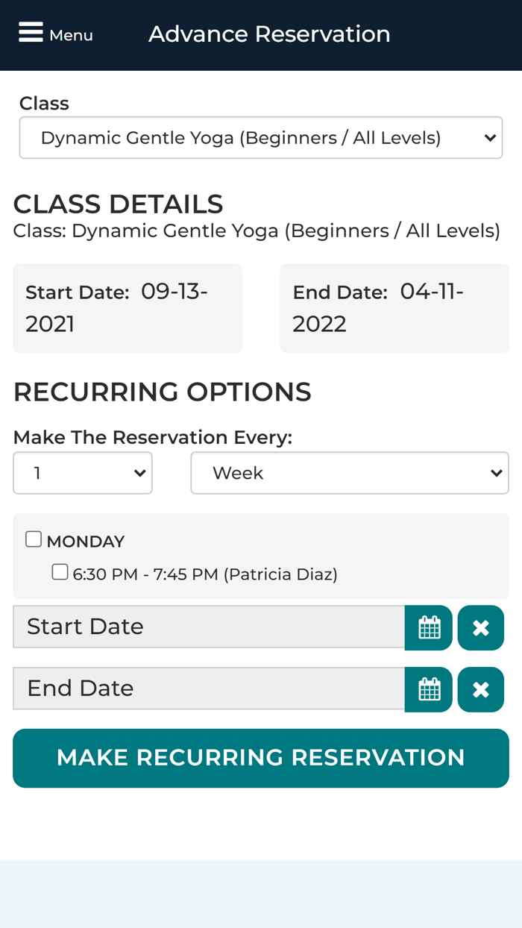The image size is (522, 928).
Task: Open the Class selection dropdown
Action: pos(261,137)
